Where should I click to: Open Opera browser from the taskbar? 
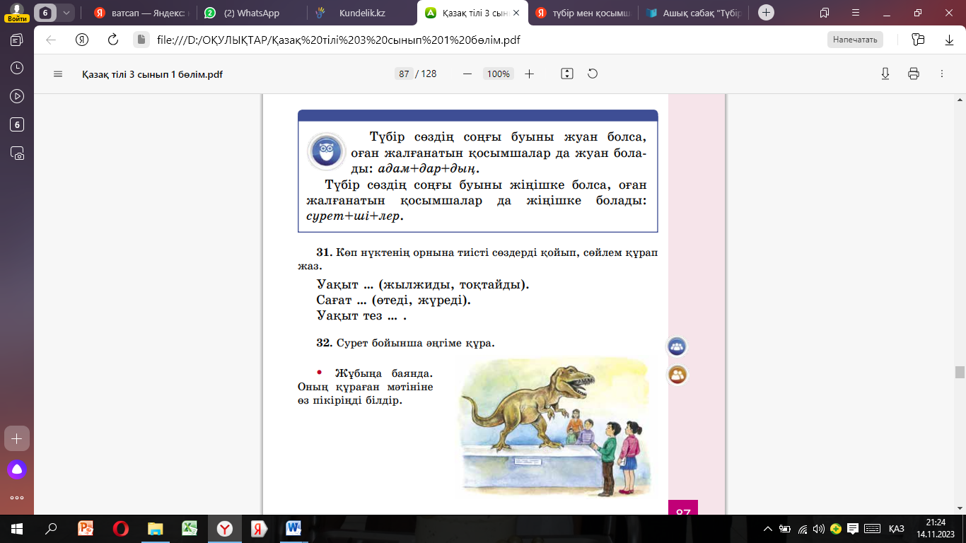[120, 528]
